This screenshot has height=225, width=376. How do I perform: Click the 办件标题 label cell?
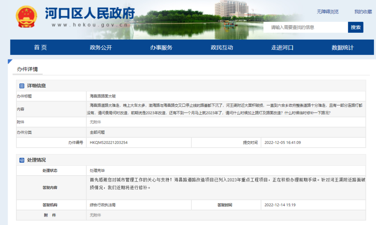pos(51,96)
